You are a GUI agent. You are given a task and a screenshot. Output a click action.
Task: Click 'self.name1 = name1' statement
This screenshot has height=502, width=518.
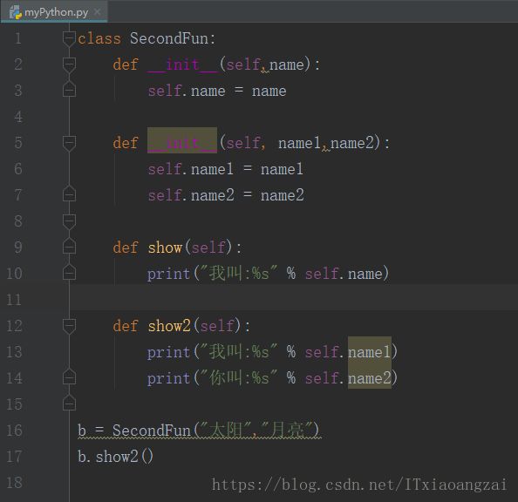point(225,169)
